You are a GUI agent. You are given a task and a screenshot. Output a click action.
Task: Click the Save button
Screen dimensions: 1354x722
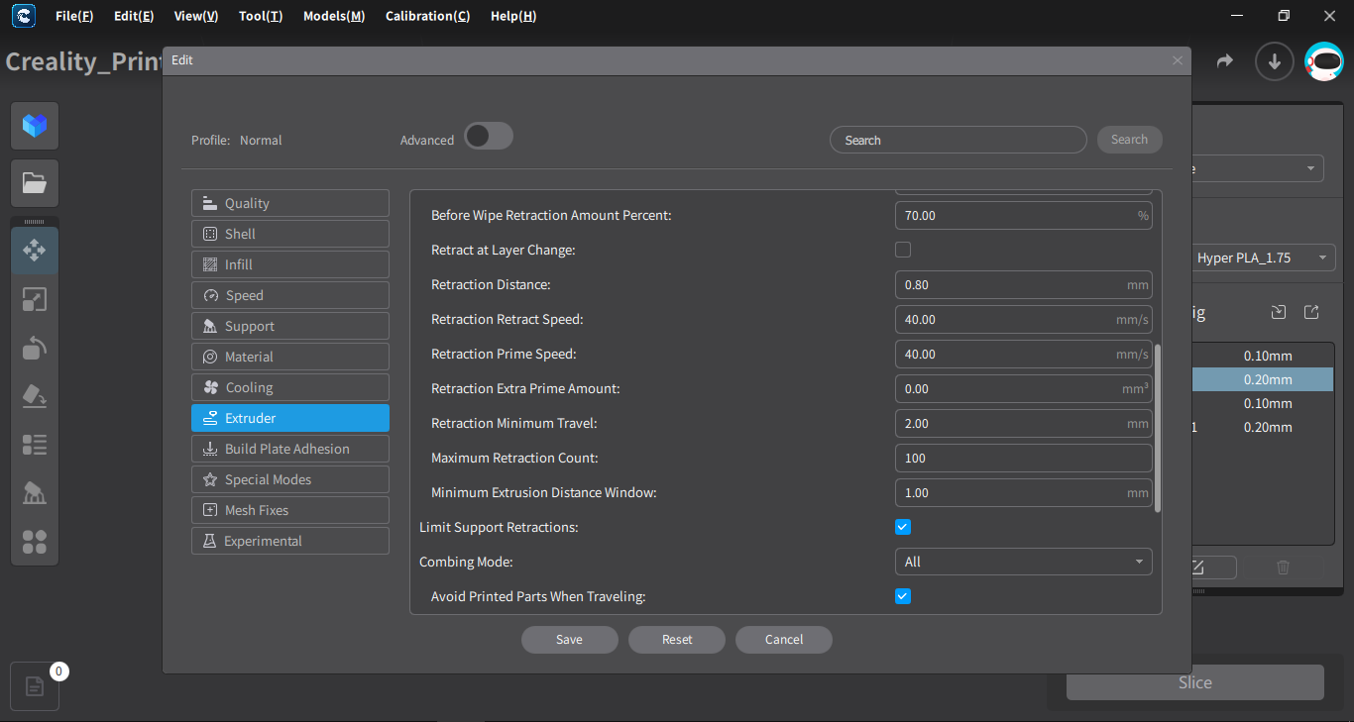pos(569,640)
